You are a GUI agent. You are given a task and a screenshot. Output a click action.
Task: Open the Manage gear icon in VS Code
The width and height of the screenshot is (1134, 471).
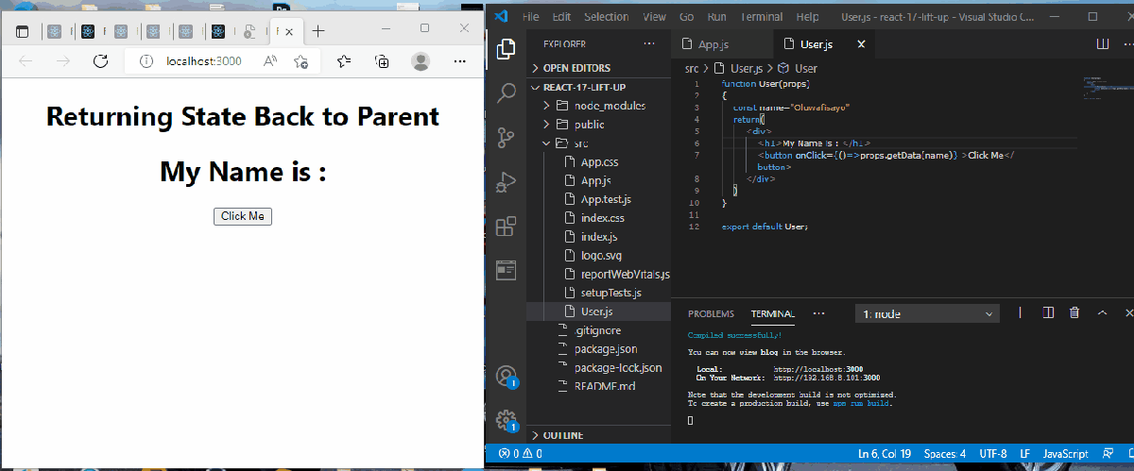[507, 420]
